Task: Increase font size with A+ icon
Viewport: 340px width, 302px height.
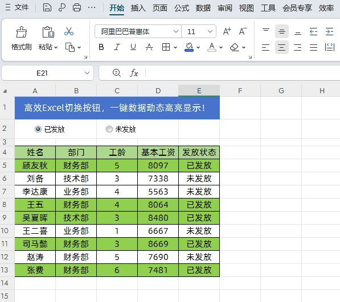Action: point(227,31)
